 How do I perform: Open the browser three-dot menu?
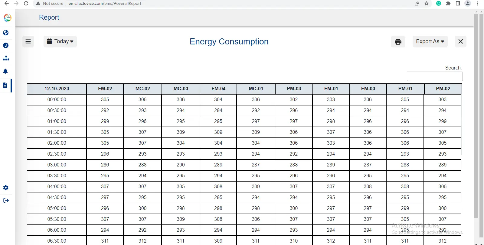click(477, 3)
